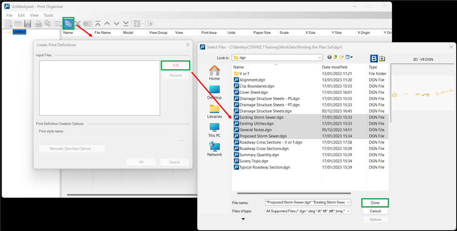Click the Up One Level folder icon
457x231 pixels.
[x=336, y=57]
